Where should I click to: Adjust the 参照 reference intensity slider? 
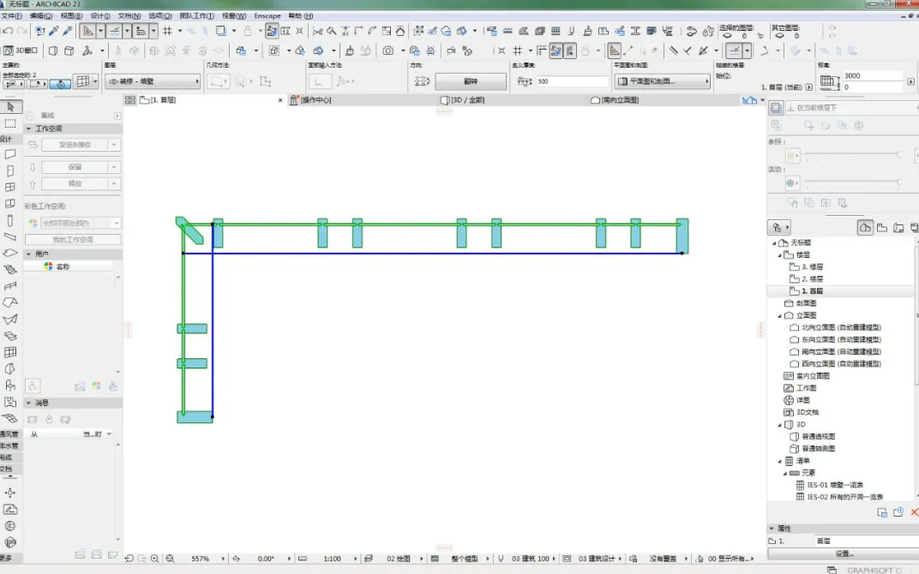(x=853, y=154)
